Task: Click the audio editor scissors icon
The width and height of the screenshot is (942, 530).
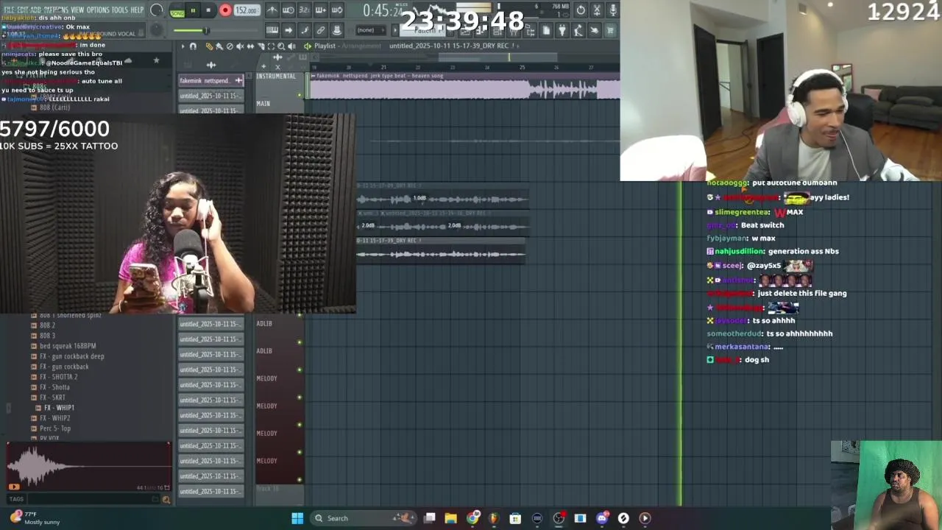Action: [597, 10]
